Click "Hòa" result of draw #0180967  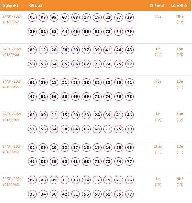[158, 16]
